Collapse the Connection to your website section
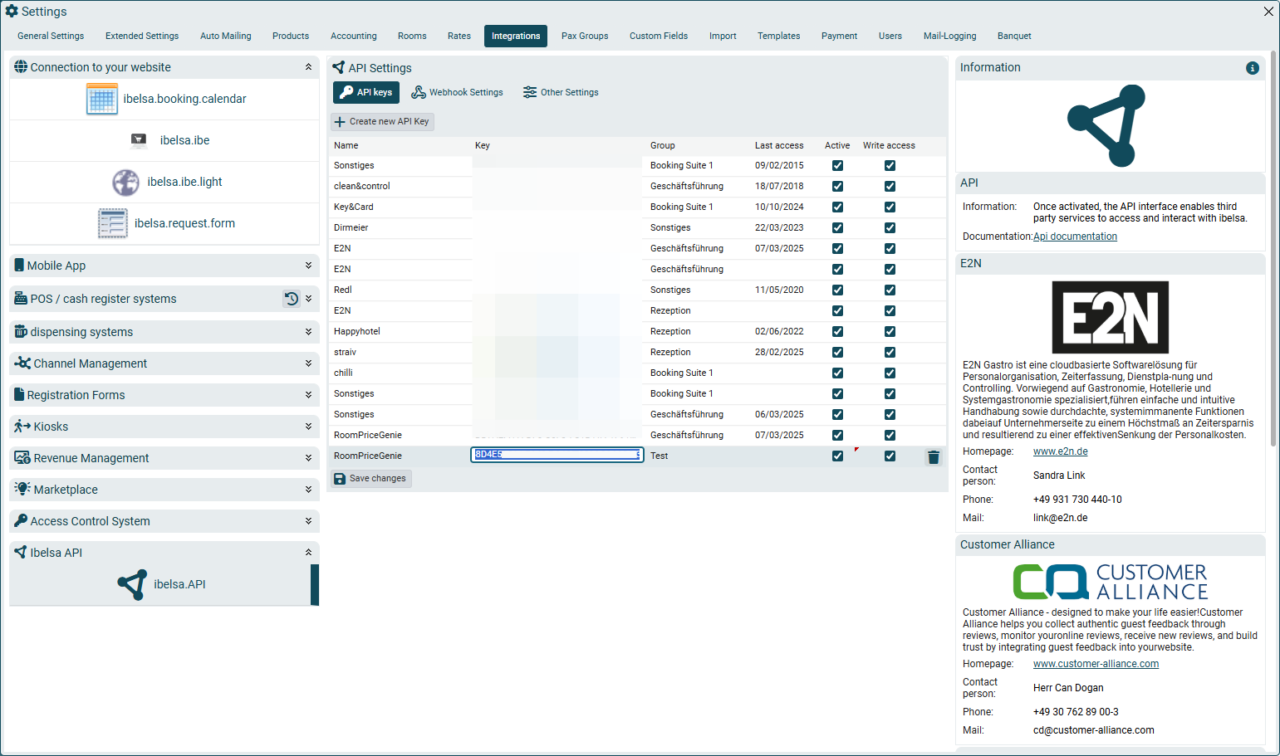 [308, 67]
